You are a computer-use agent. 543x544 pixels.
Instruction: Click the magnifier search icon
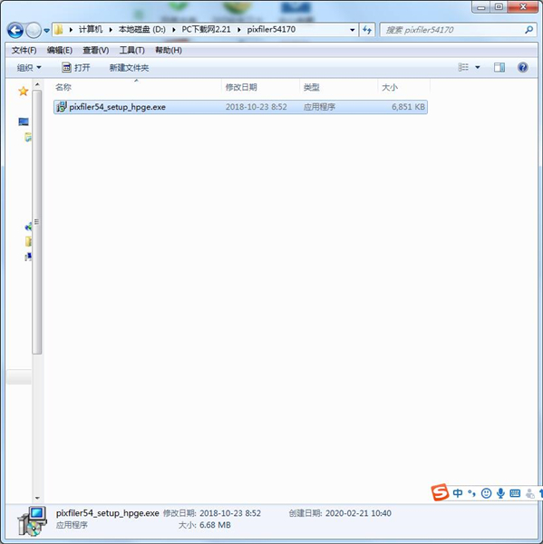(528, 30)
